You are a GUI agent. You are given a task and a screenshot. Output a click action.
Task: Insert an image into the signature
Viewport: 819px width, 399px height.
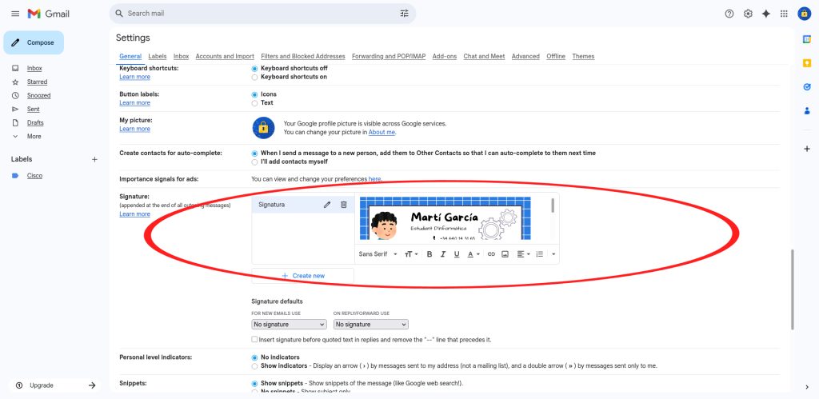[x=505, y=254]
